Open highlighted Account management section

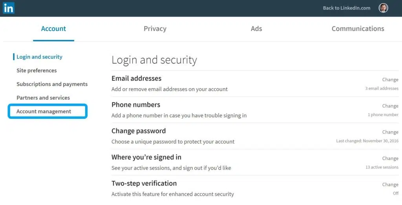click(48, 111)
